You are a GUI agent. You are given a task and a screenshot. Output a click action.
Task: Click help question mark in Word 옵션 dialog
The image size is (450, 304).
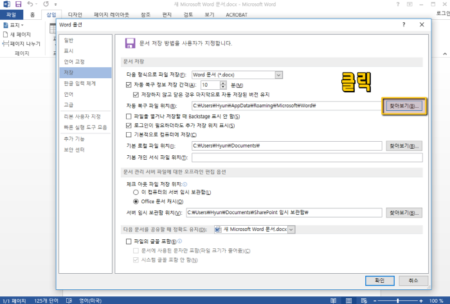404,24
